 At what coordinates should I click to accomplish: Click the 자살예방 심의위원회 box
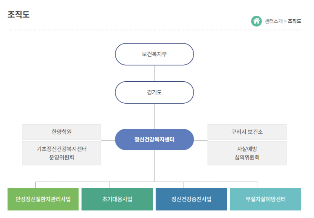coord(247,153)
